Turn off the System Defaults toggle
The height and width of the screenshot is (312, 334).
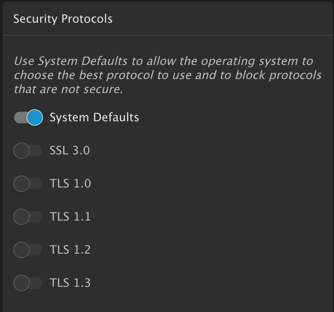point(28,118)
